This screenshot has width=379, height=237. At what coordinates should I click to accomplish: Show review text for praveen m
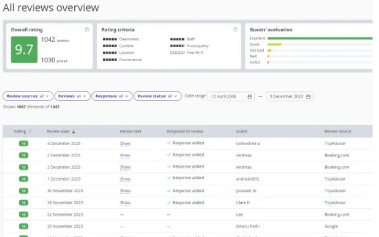[x=125, y=190]
